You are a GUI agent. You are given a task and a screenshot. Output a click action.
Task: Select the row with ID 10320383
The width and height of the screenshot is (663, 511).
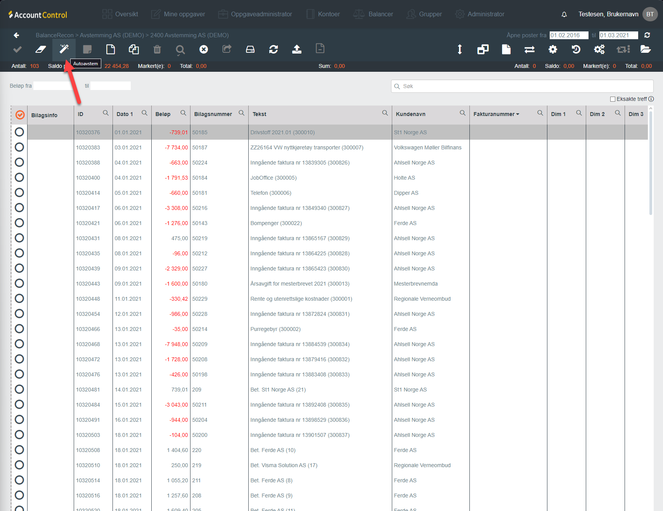(x=19, y=147)
